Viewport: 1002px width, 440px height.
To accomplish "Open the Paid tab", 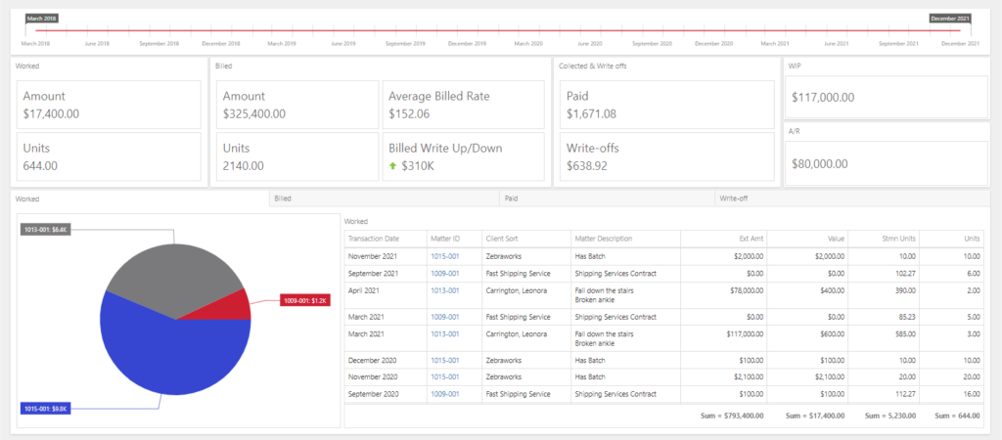I will pyautogui.click(x=511, y=198).
